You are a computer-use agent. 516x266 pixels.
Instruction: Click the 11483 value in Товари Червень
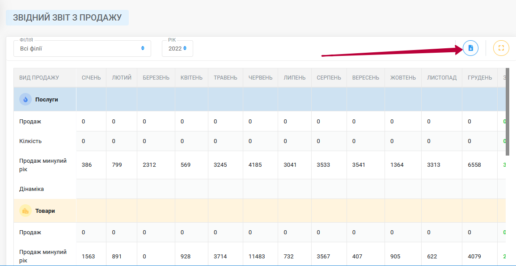click(257, 256)
